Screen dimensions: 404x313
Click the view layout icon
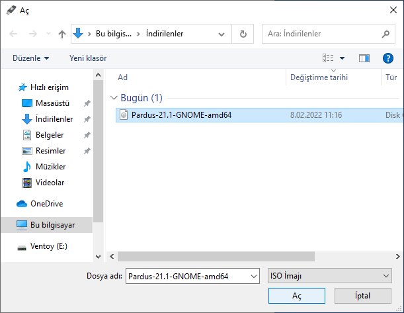tap(328, 58)
